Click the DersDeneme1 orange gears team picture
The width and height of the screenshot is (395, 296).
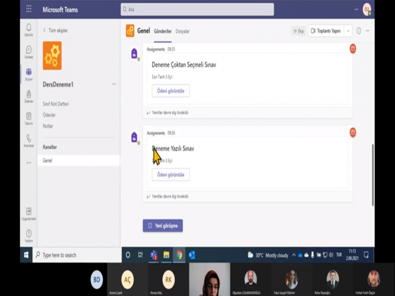tap(52, 56)
